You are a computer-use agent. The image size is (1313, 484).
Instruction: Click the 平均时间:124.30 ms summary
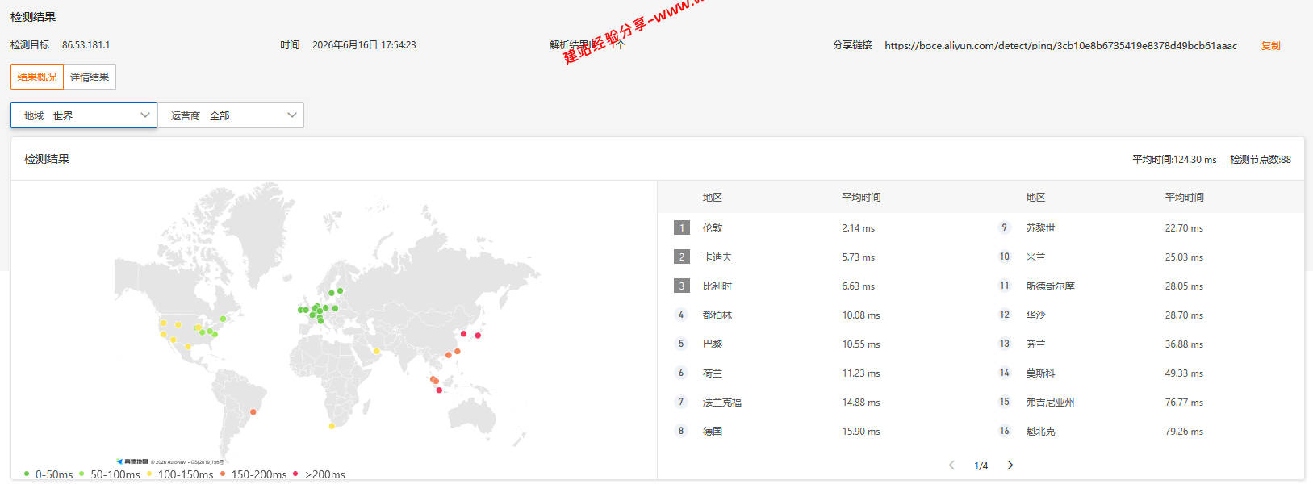pyautogui.click(x=1174, y=160)
